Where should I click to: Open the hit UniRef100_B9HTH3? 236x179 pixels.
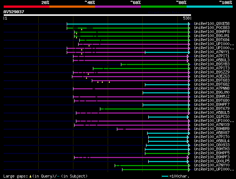[x=212, y=149]
